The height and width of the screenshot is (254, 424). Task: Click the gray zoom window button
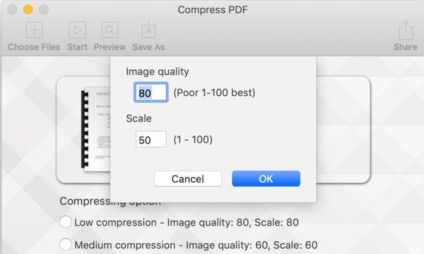[44, 9]
